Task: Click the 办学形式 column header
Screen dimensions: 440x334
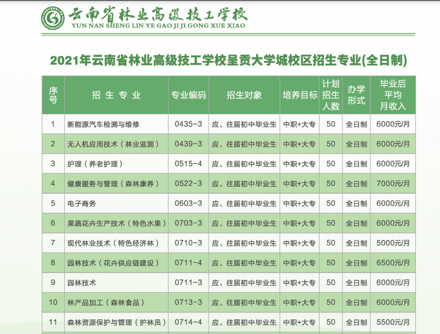Action: 356,95
